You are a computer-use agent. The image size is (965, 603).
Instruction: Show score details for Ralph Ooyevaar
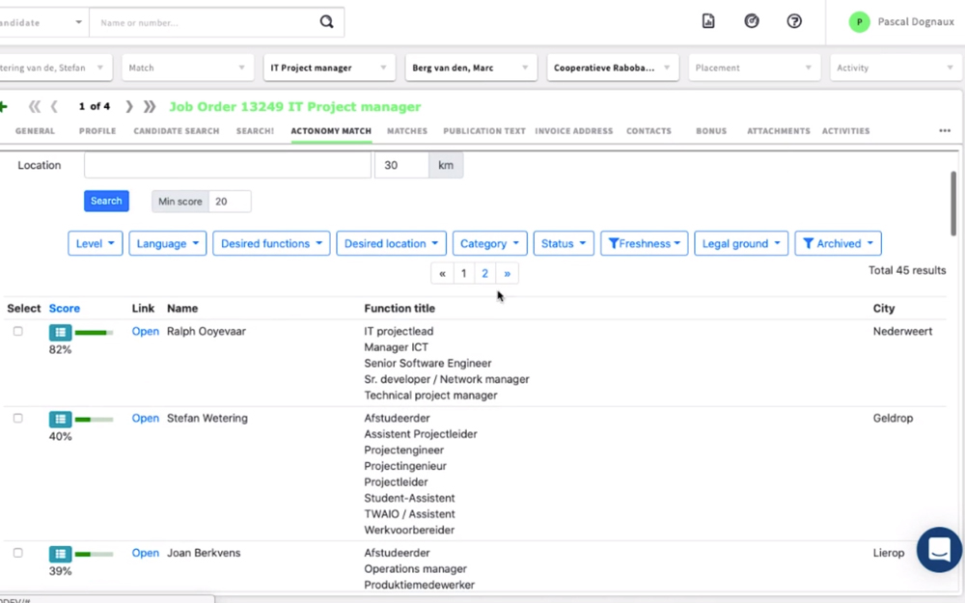60,333
